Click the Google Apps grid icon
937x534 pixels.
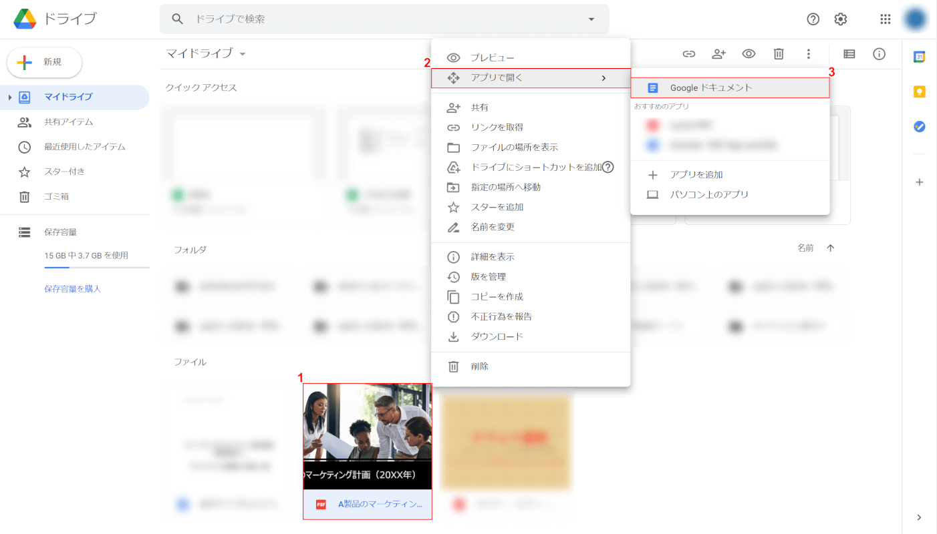point(885,19)
